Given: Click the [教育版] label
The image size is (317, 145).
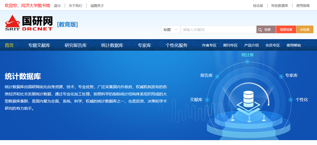Looking at the screenshot, I should [67, 25].
